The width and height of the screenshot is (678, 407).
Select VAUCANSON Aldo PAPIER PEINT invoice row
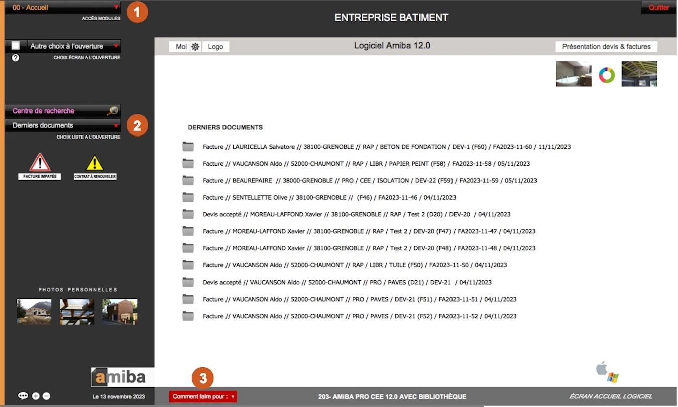coord(366,164)
